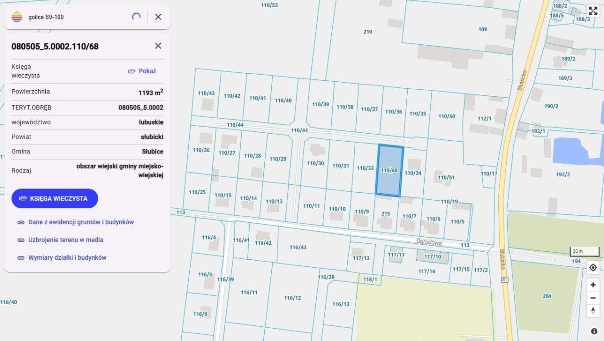Image resolution: width=604 pixels, height=341 pixels.
Task: Select parcel 204 on the map
Action: tap(547, 296)
